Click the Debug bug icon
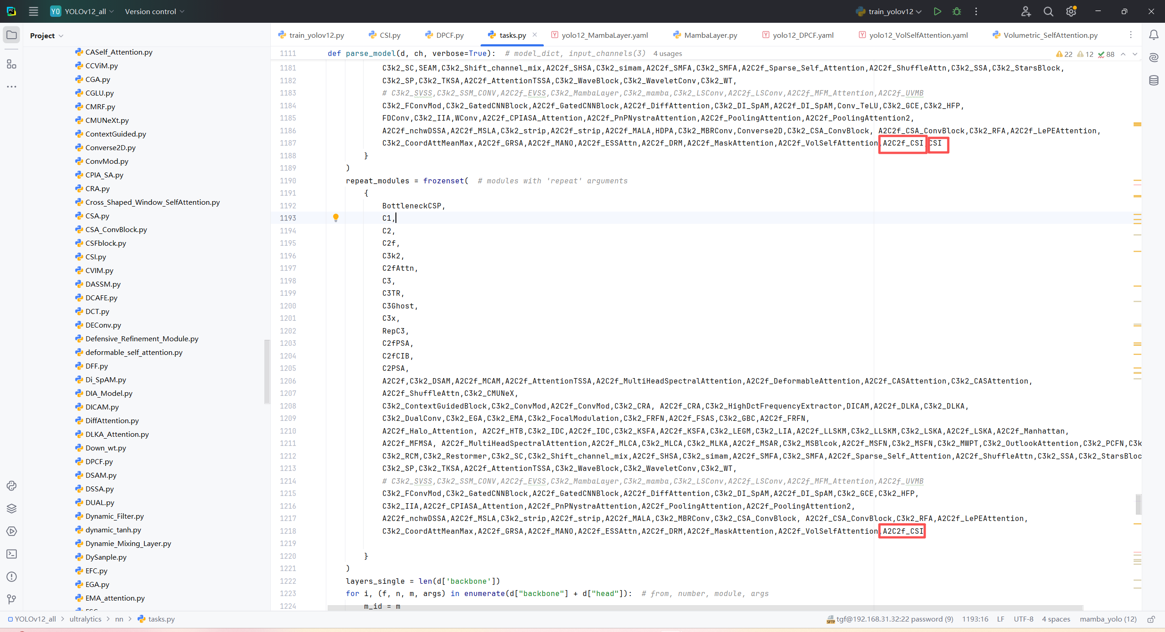The width and height of the screenshot is (1165, 632). tap(957, 11)
